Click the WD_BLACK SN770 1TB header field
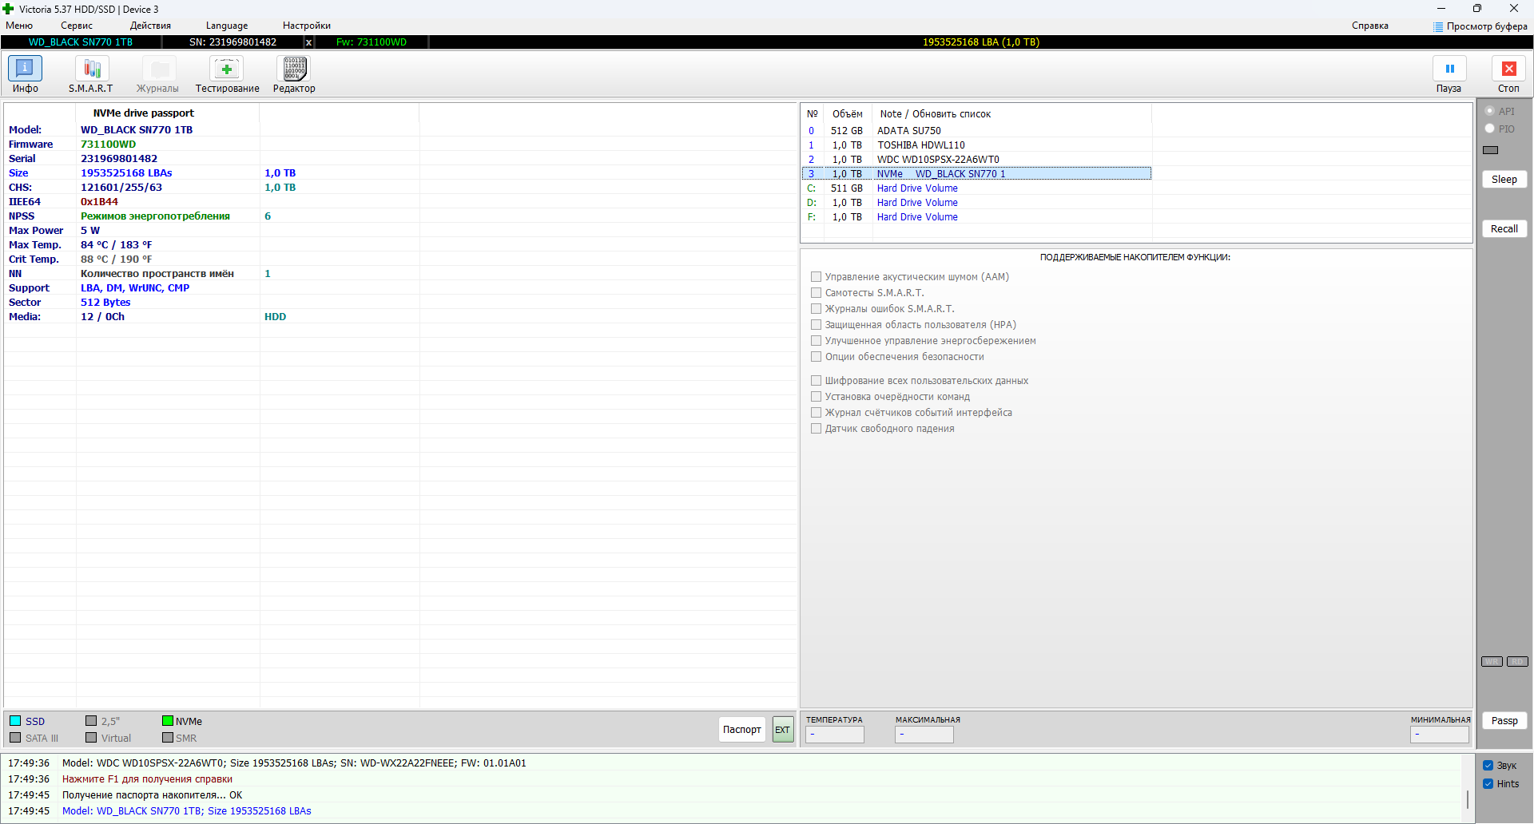This screenshot has height=824, width=1534. [x=81, y=42]
